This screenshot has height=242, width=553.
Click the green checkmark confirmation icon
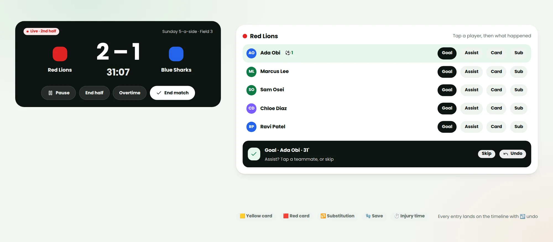pos(254,154)
